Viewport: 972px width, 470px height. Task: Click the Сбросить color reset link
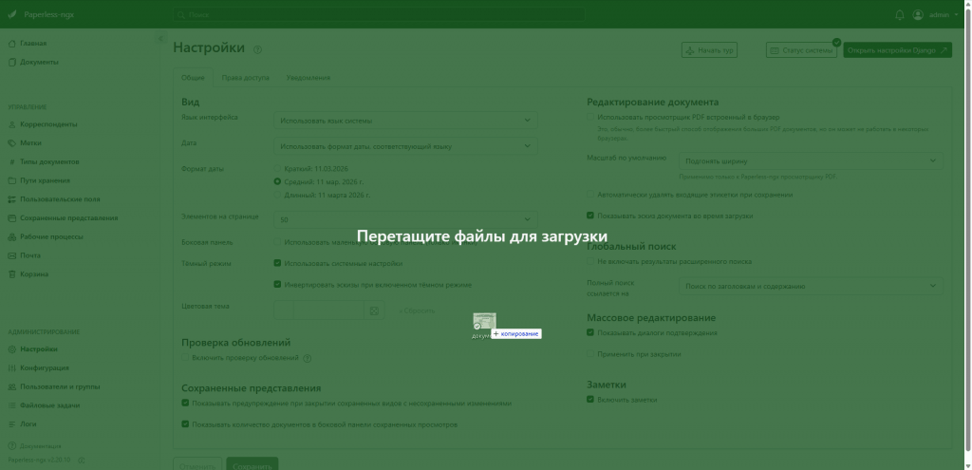[x=418, y=310]
